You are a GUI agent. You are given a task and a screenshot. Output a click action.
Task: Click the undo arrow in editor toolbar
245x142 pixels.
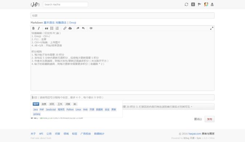click(83, 28)
